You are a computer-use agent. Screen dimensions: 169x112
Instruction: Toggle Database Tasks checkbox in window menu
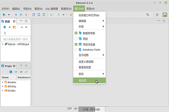[76, 50]
